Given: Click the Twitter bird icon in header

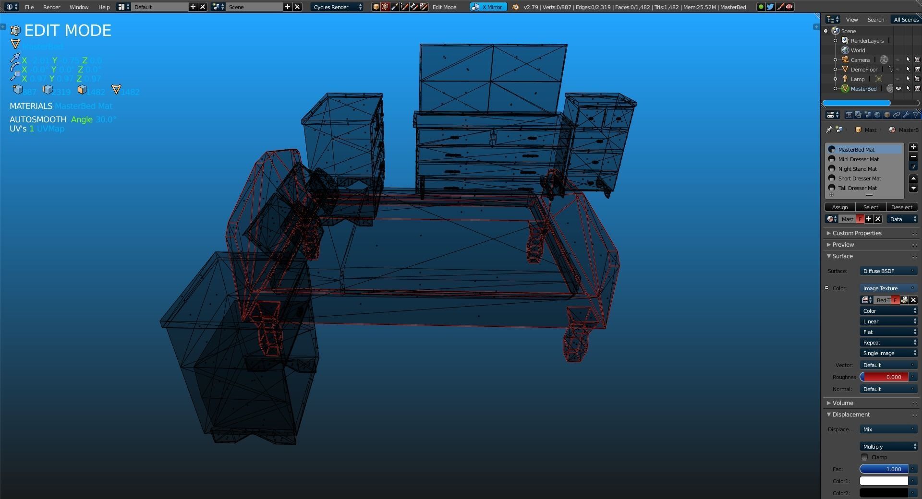Looking at the screenshot, I should coord(770,7).
